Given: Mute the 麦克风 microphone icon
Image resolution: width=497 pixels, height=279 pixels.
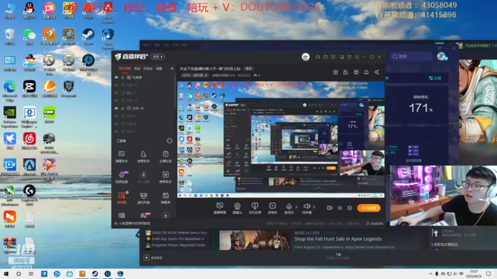Looking at the screenshot, I should click(289, 206).
